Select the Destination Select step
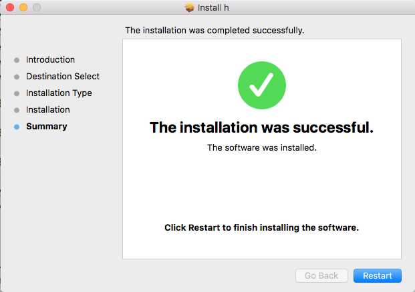This screenshot has height=292, width=415. click(63, 76)
